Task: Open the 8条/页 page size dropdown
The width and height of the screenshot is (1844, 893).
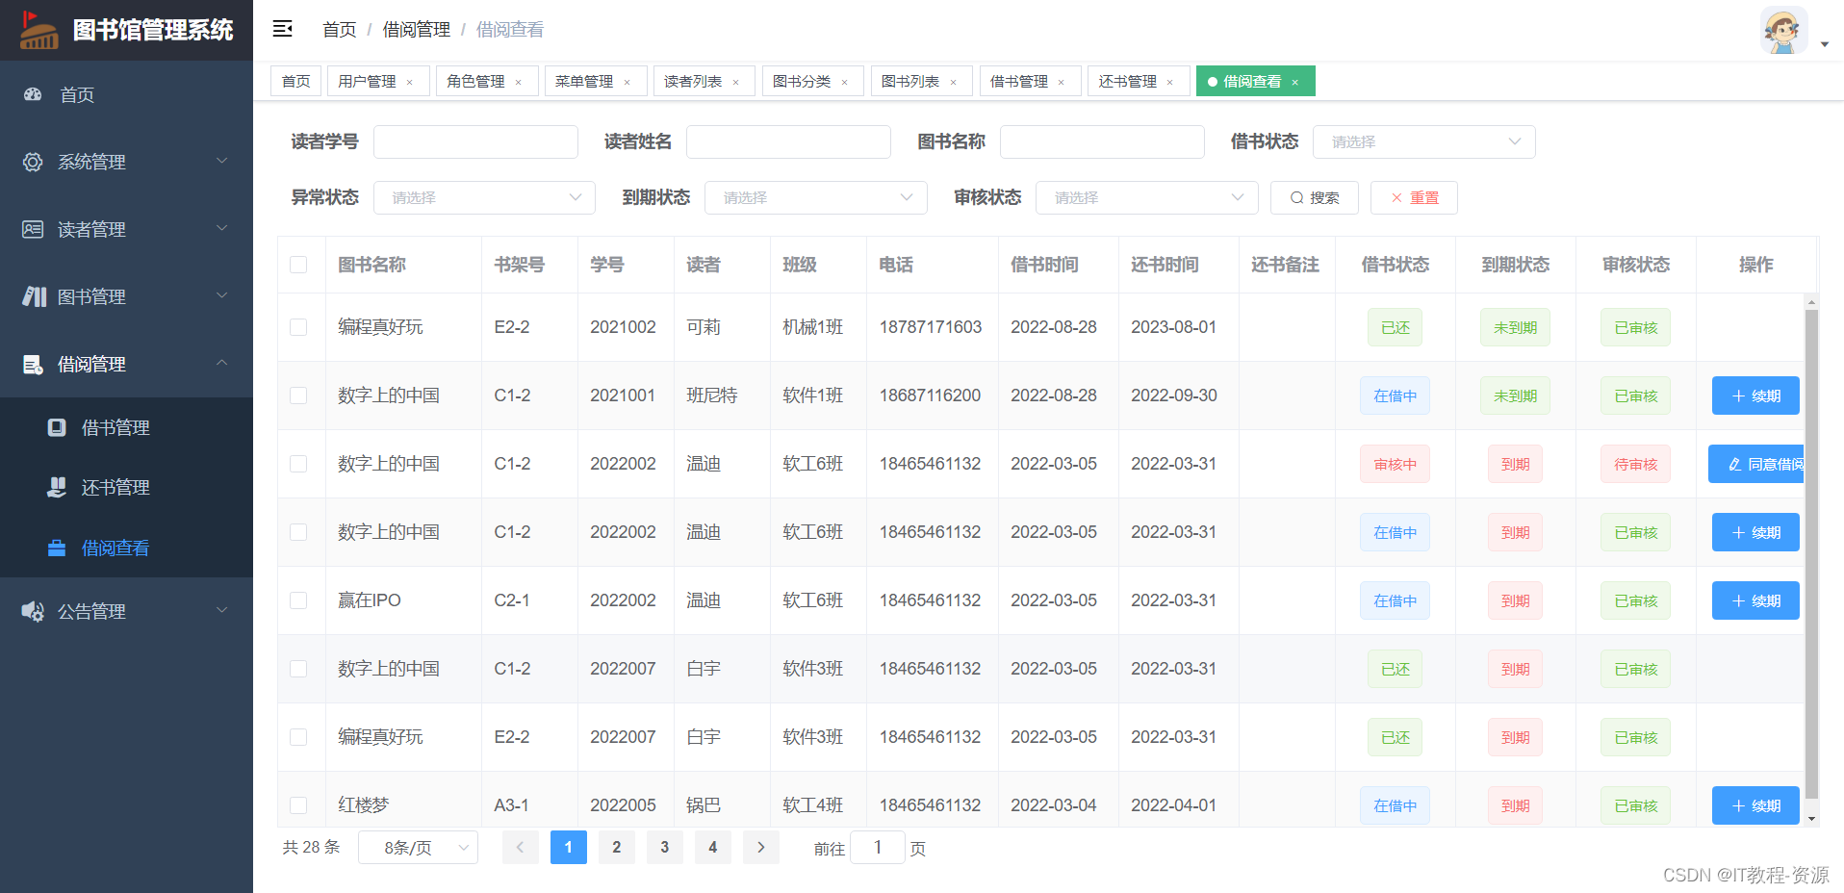Action: pyautogui.click(x=418, y=847)
